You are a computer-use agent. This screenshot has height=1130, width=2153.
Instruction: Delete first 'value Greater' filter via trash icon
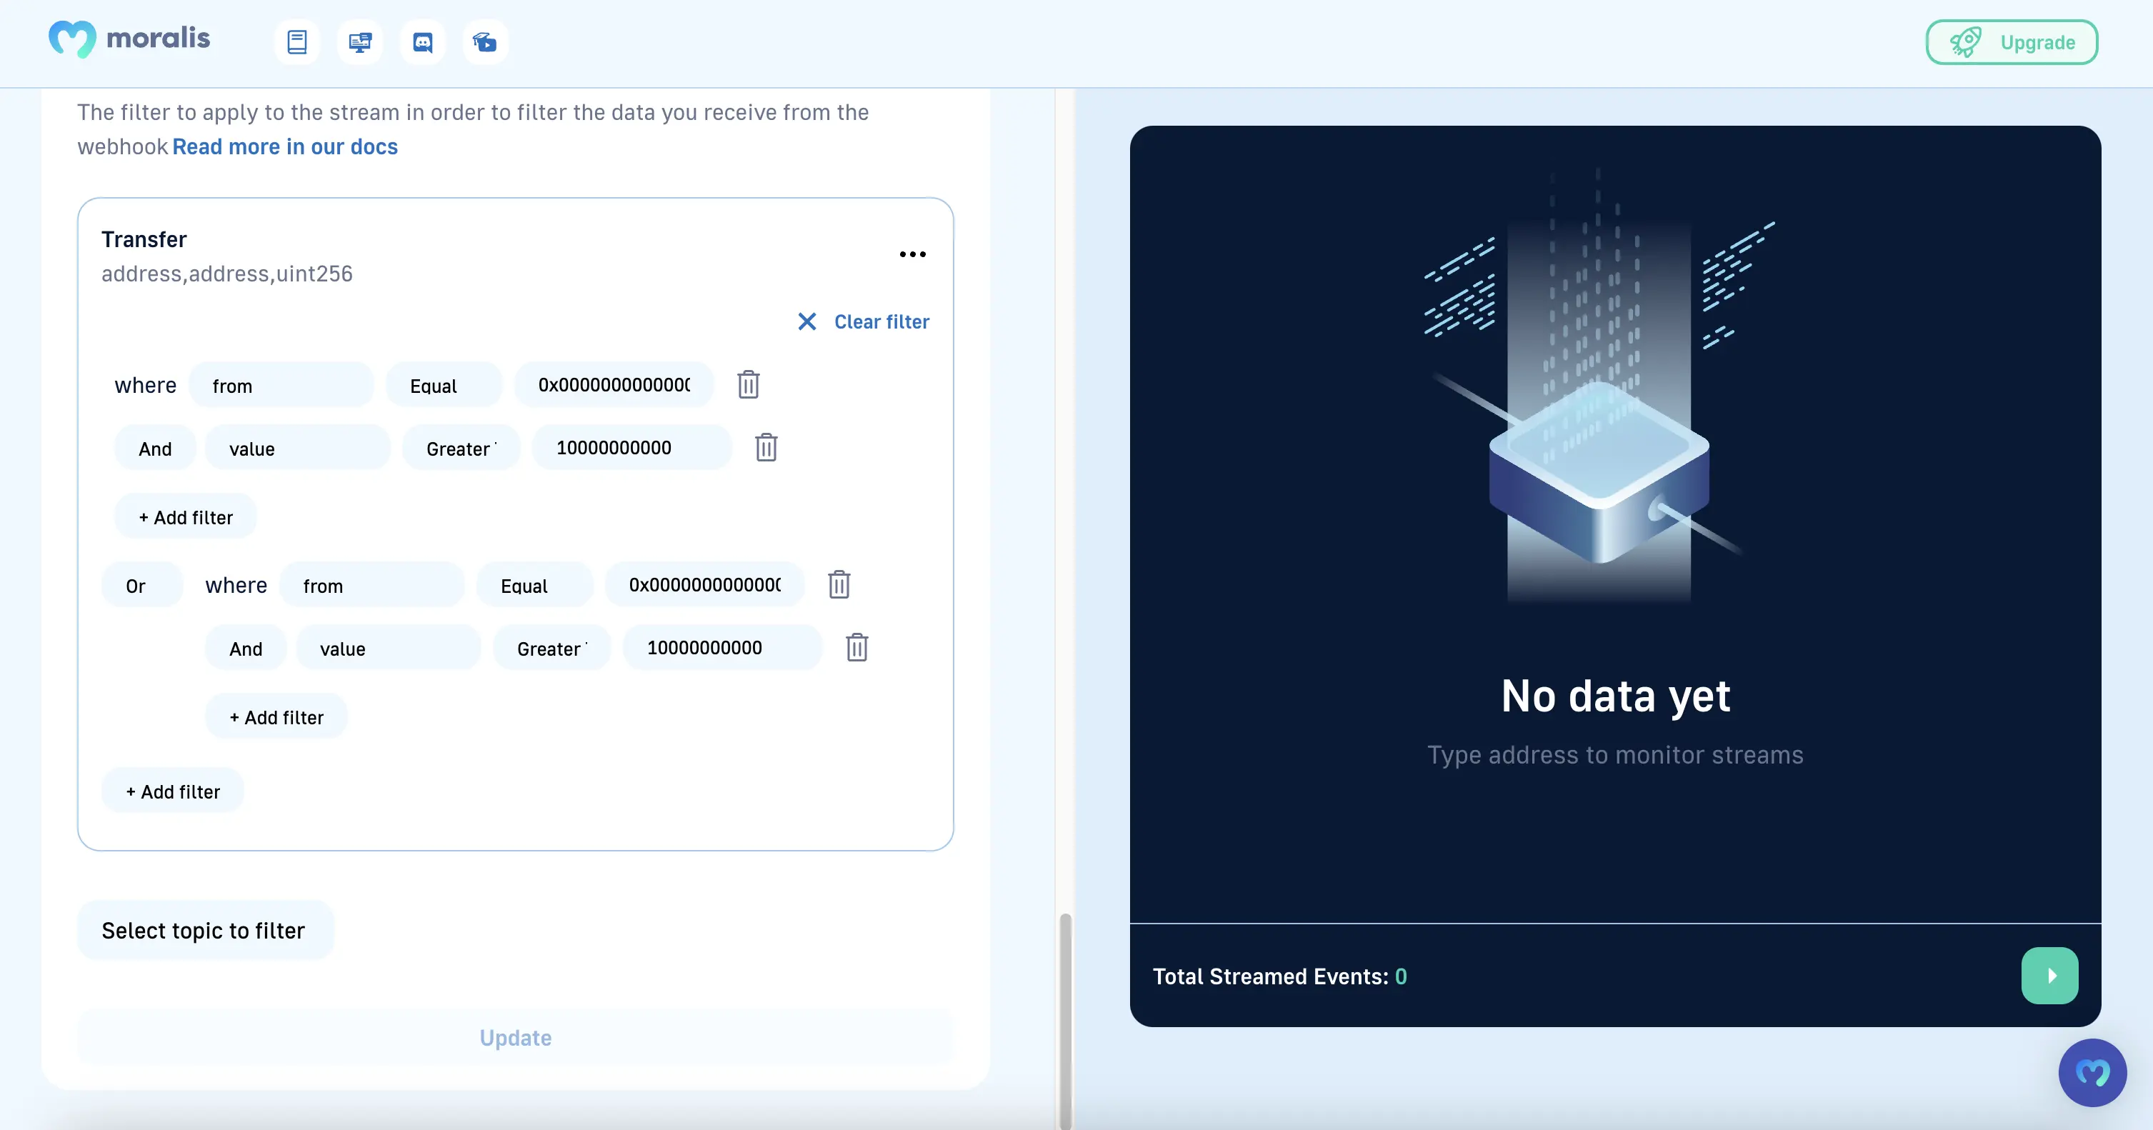click(x=766, y=447)
